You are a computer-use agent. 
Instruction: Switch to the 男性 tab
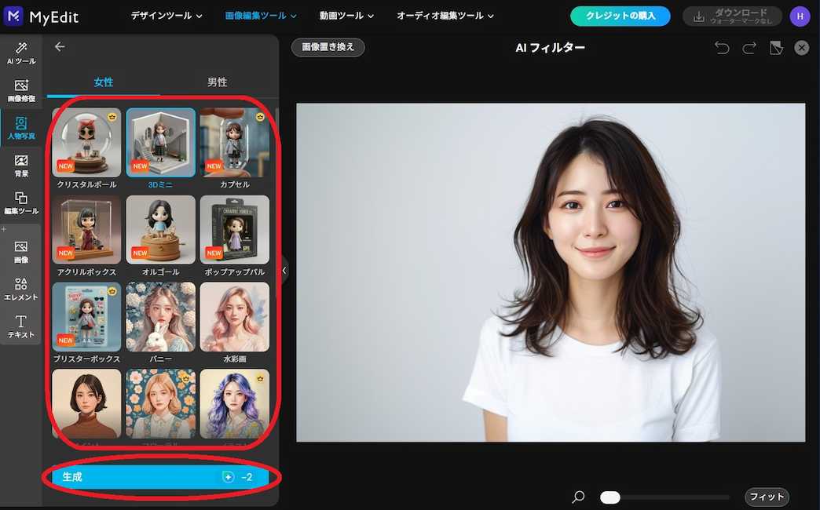coord(217,82)
